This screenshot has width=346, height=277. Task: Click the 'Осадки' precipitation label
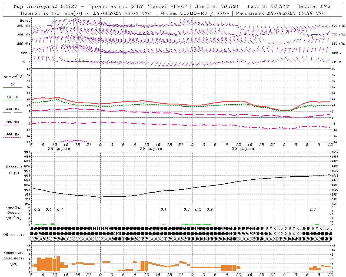[14, 213]
